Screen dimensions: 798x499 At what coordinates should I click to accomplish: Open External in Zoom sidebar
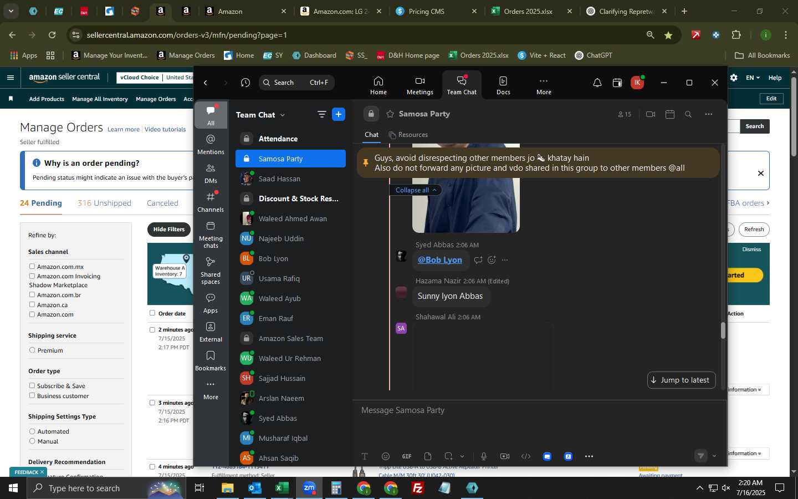click(211, 332)
